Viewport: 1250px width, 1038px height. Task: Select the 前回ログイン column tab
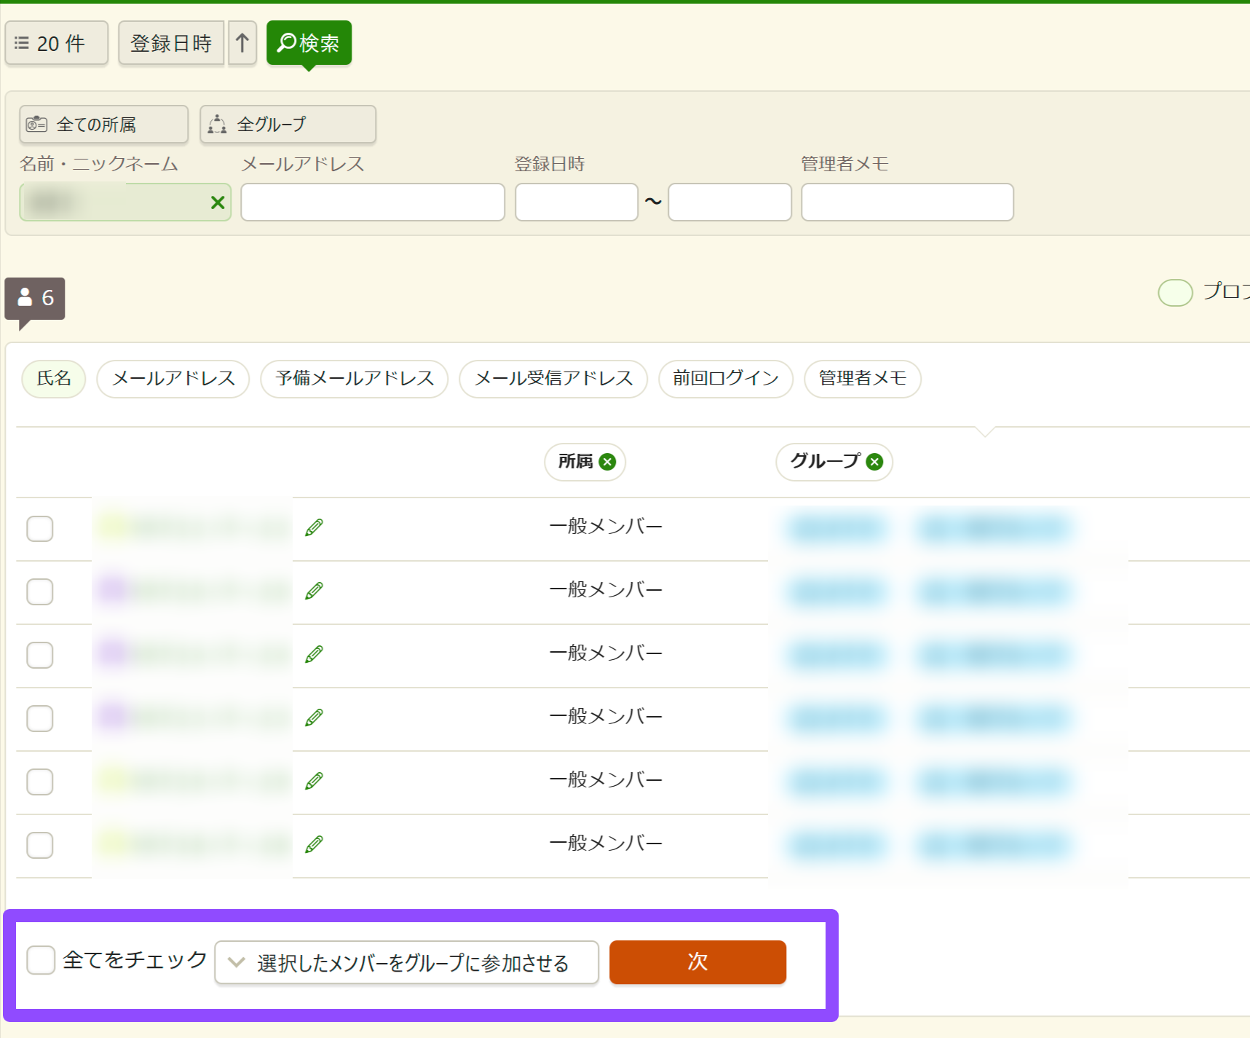[x=726, y=379]
